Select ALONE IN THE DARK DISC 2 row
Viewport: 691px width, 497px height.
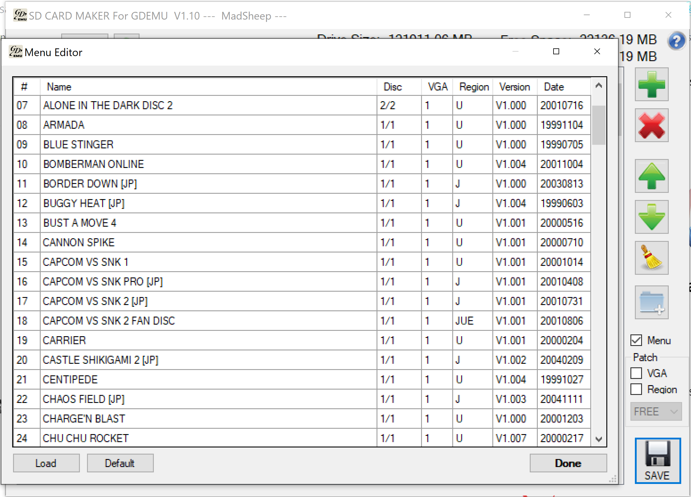tap(302, 105)
